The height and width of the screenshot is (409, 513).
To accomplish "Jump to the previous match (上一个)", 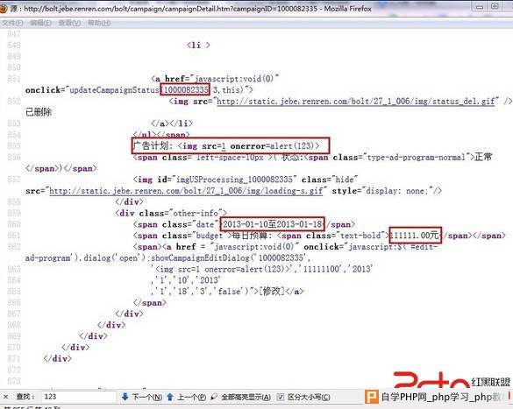I will click(x=186, y=397).
